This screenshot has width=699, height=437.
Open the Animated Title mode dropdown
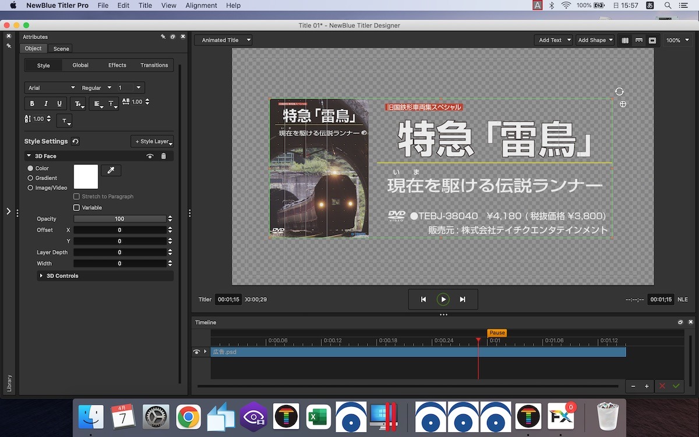click(x=224, y=40)
